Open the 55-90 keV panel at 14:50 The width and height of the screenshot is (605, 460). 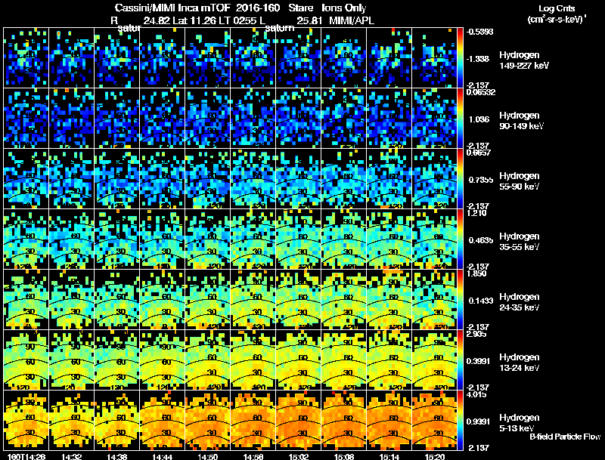pos(207,179)
